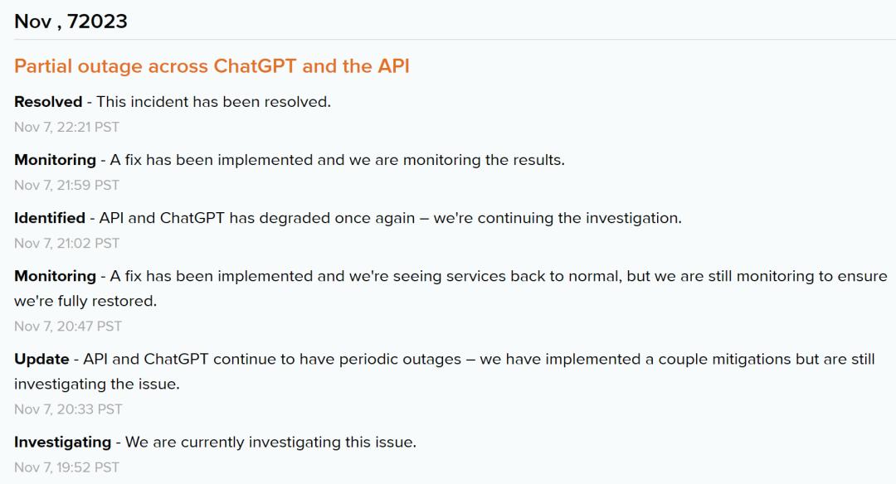Click the Nov 7, 19:52 PST timestamp

[66, 467]
